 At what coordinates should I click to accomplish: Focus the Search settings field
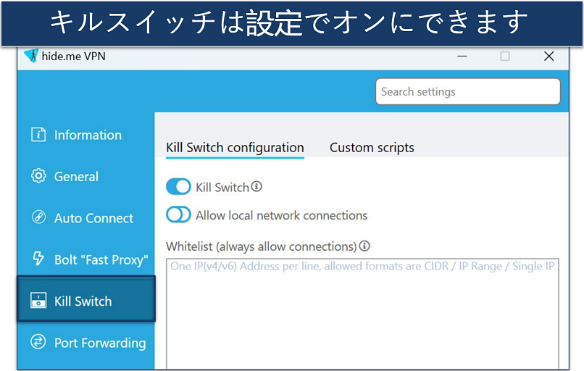(x=467, y=92)
